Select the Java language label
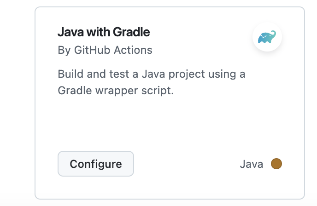Screen dimensions: 317x206 [x=252, y=164]
